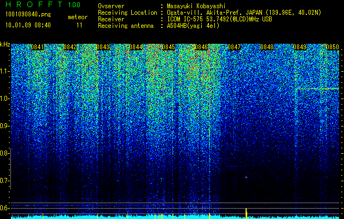Click observer name Masayuki Kobayashi

[196, 6]
